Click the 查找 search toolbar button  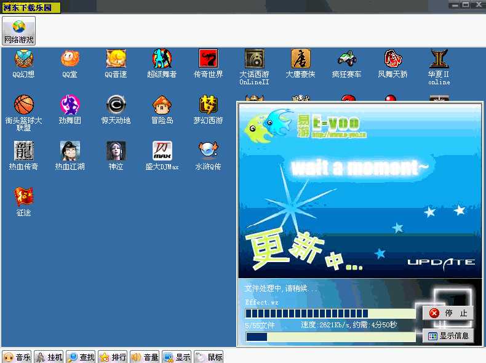(81, 357)
